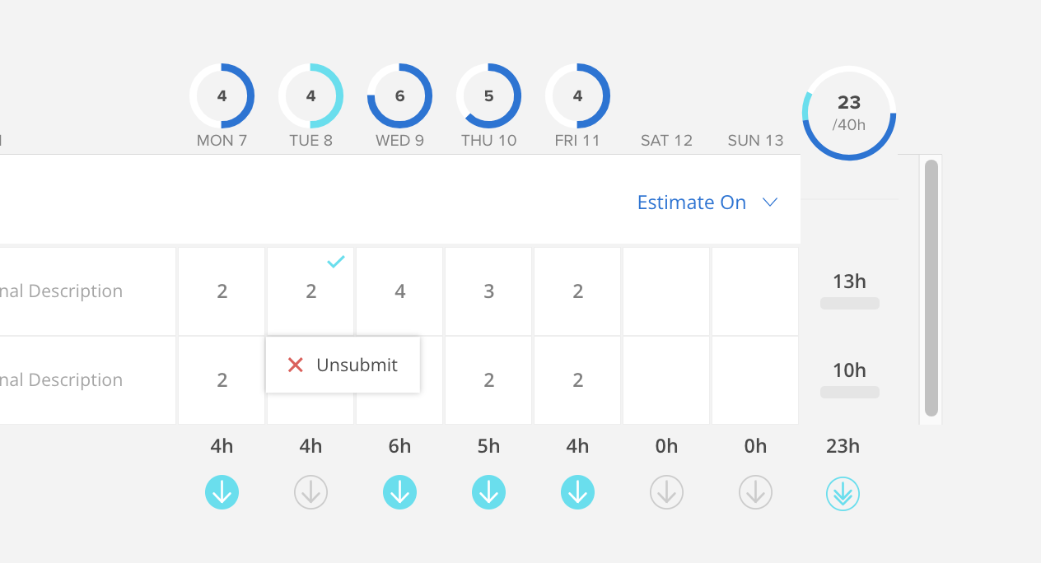Click the progress bar under 13h
The height and width of the screenshot is (563, 1041).
[849, 304]
